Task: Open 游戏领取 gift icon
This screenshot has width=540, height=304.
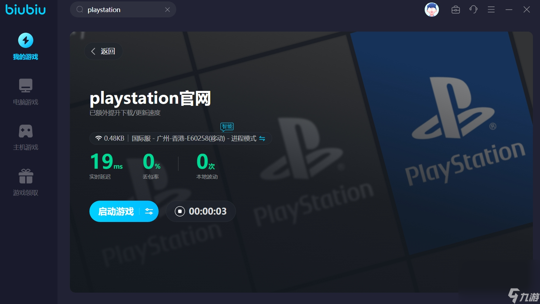Action: coord(26,176)
